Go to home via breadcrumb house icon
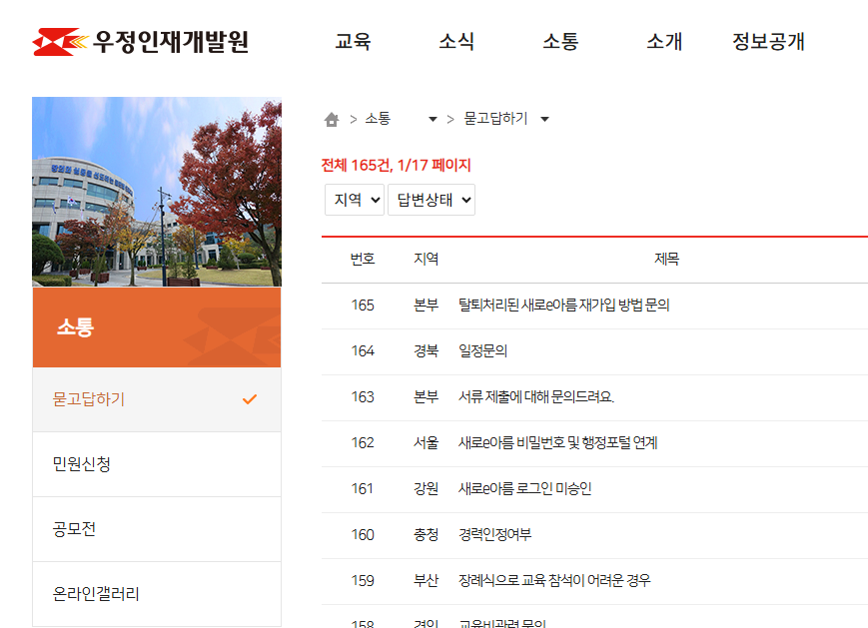Screen dimensions: 868x628 [x=332, y=119]
